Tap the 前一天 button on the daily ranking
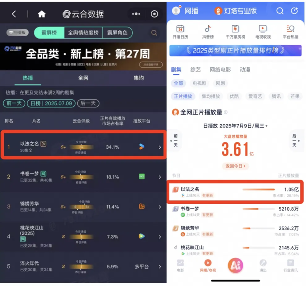Screen dimensions: 306x286 coord(14,103)
